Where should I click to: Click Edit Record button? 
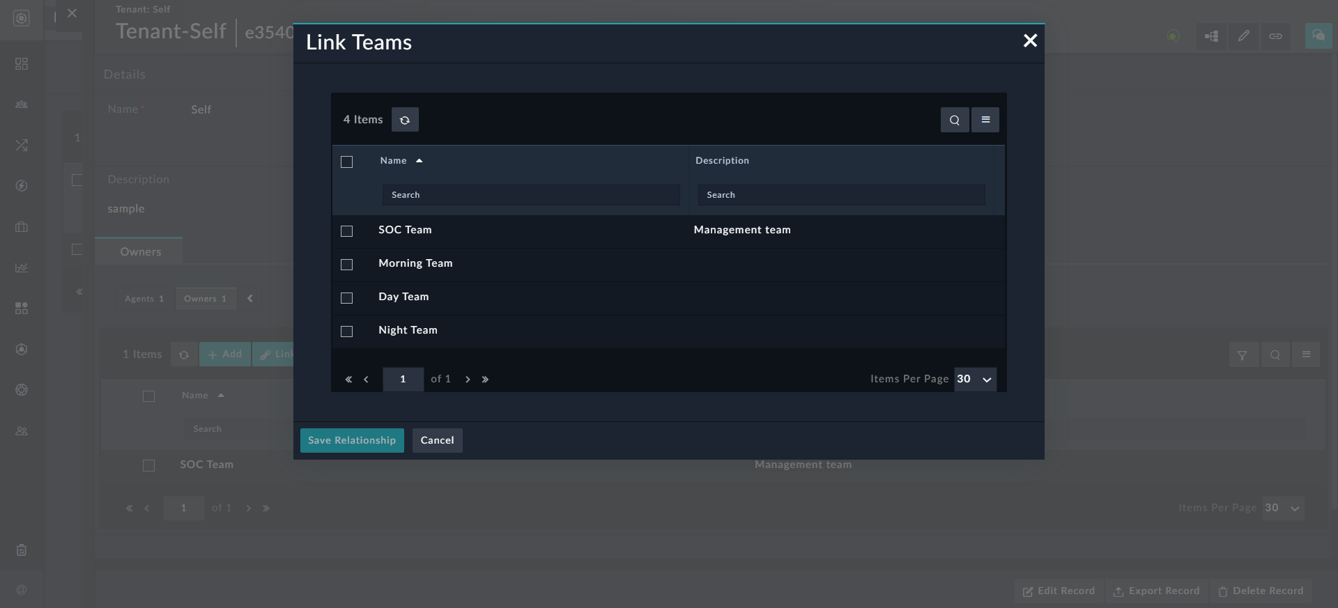click(1059, 591)
